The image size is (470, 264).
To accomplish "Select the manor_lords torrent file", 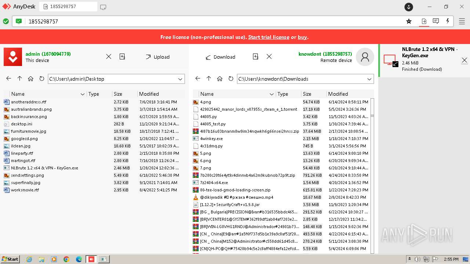I will tap(281, 109).
